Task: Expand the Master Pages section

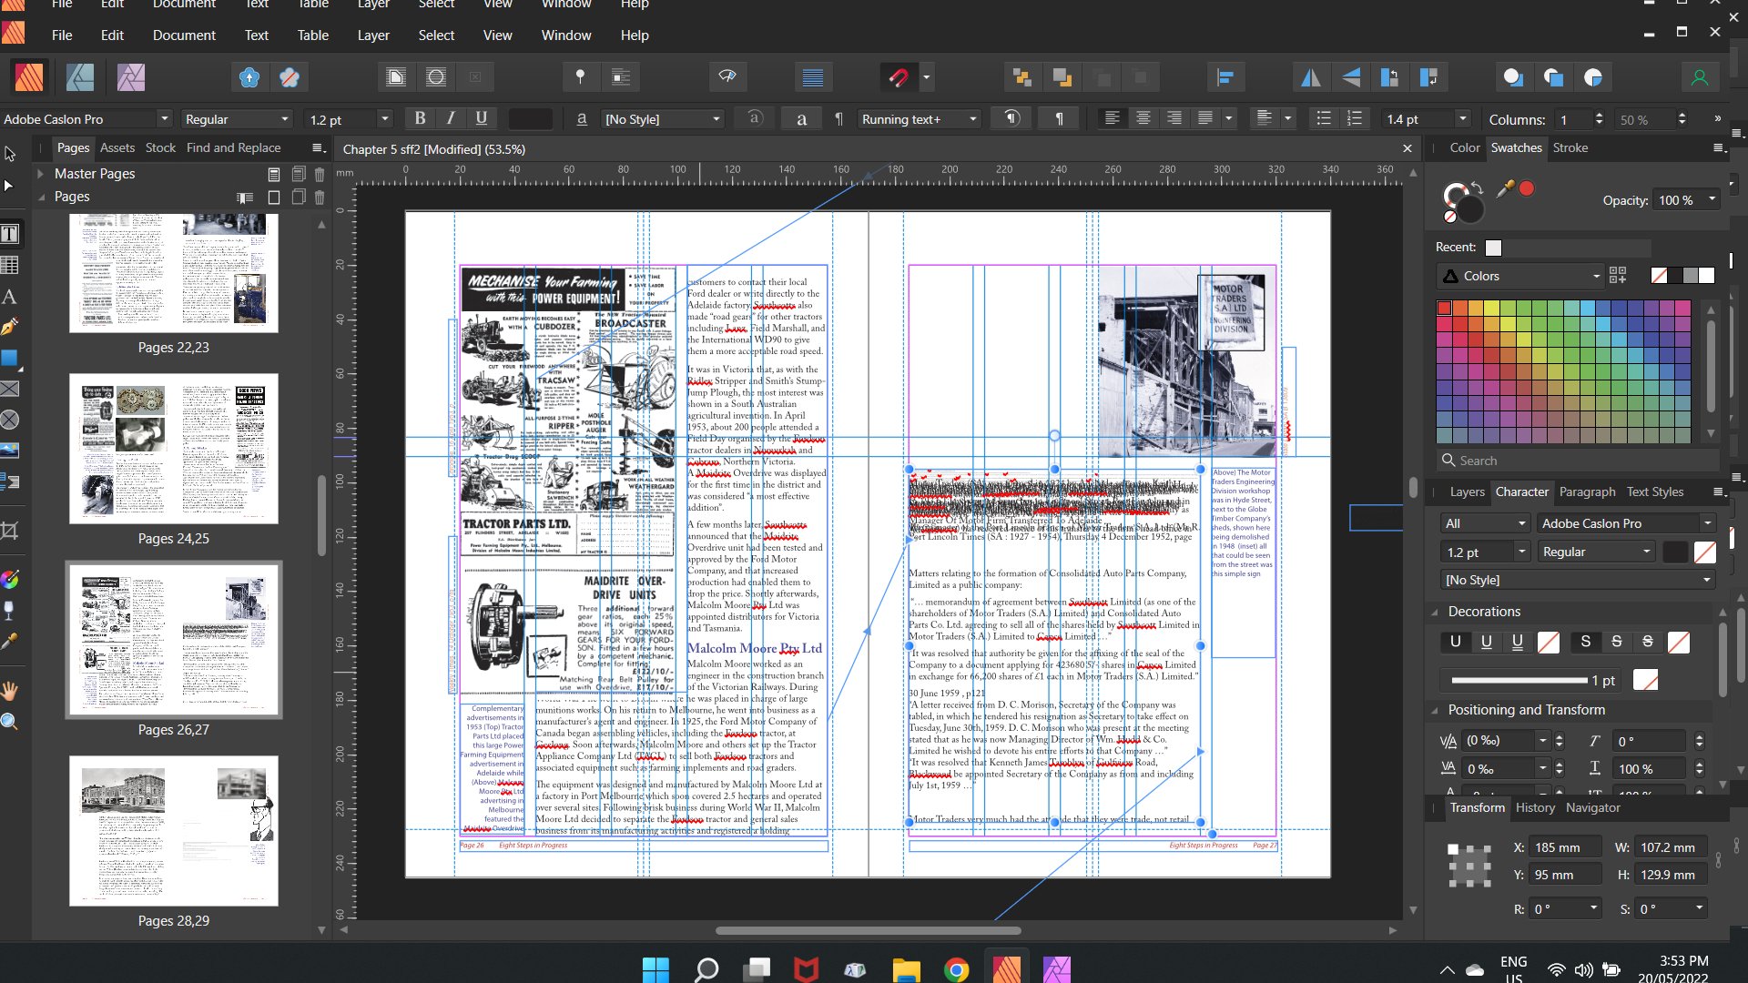Action: (40, 173)
